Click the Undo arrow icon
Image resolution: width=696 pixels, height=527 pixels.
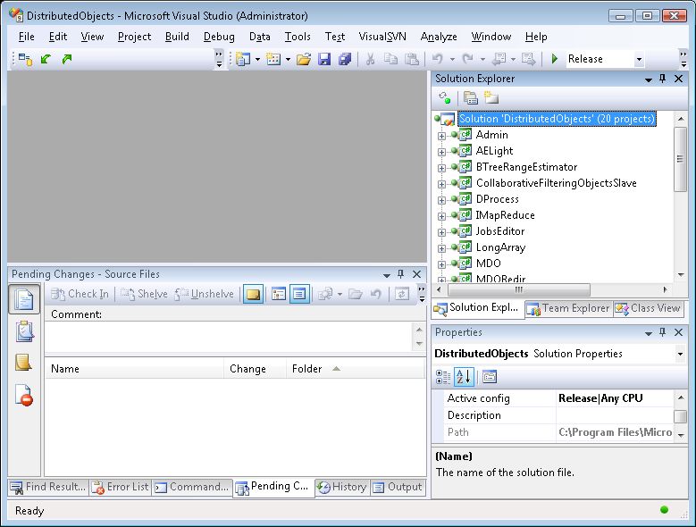click(438, 59)
